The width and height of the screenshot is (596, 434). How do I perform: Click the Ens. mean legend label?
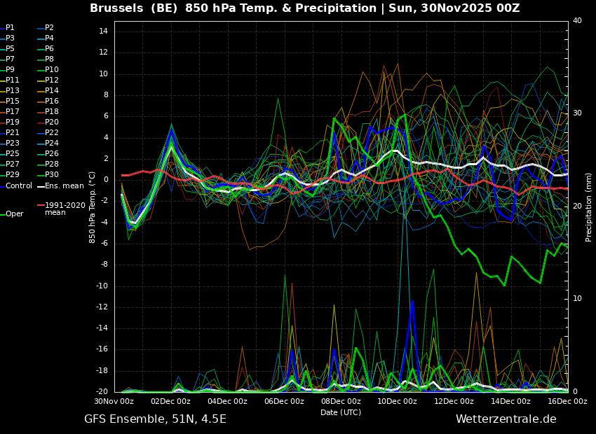64,185
